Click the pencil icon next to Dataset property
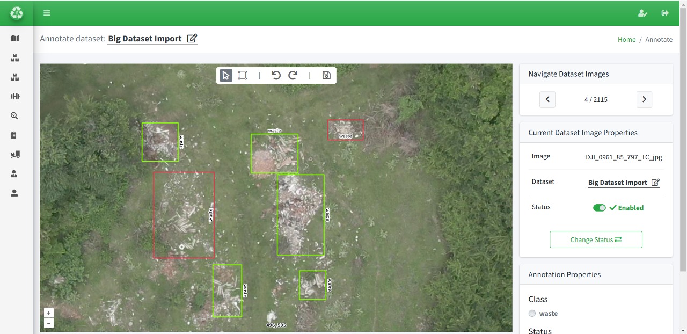 click(655, 183)
